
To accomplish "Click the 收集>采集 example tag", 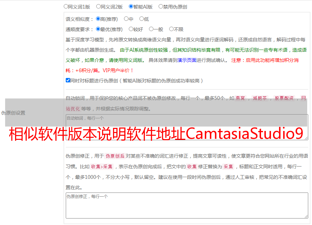I will 102,167.
